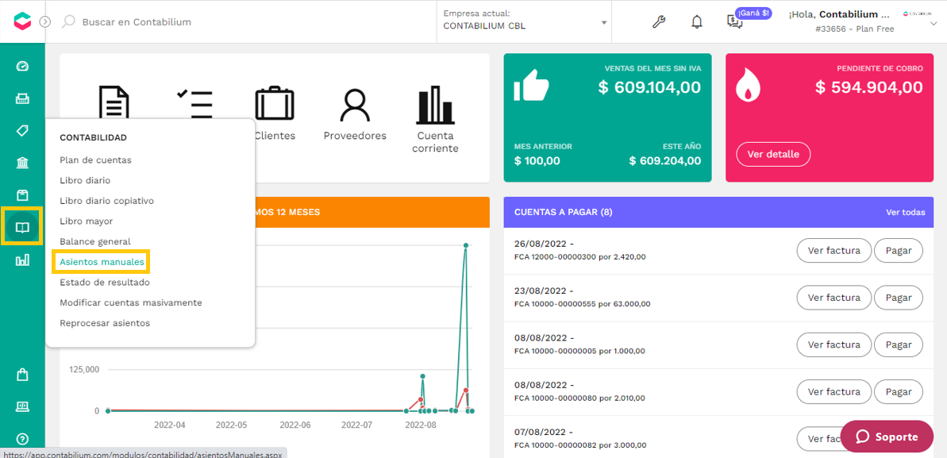Click the highest green peak chart point
This screenshot has width=947, height=458.
pos(466,245)
